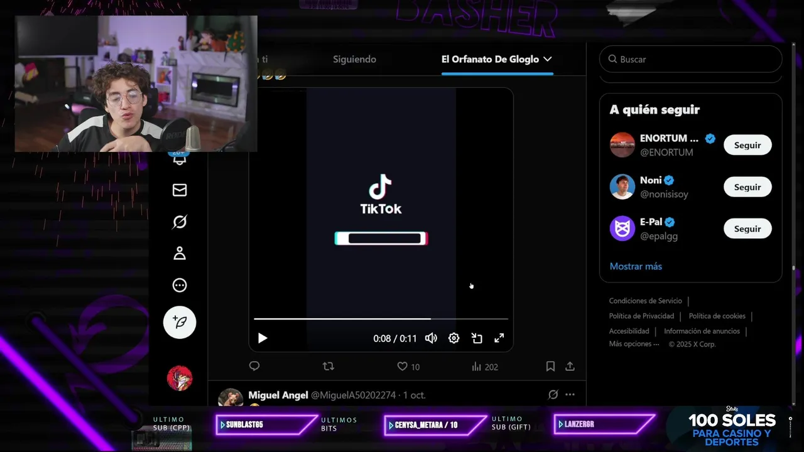This screenshot has height=452, width=804.
Task: Follow the ENORTUM account
Action: (747, 145)
